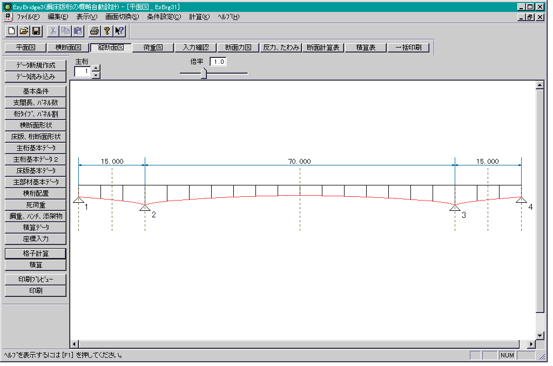Click the 床版、桁断面形状 button
553x366 pixels.
pyautogui.click(x=36, y=137)
